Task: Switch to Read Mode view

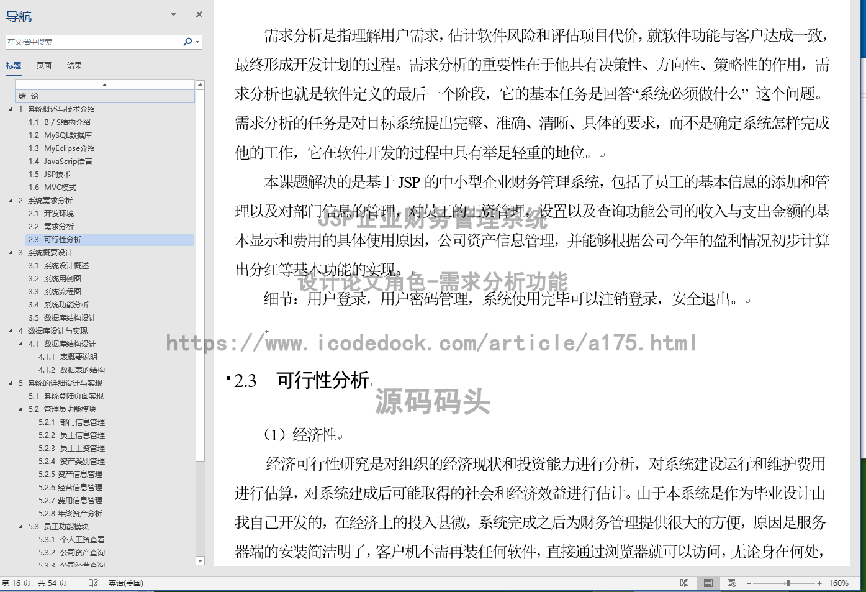Action: pyautogui.click(x=685, y=583)
